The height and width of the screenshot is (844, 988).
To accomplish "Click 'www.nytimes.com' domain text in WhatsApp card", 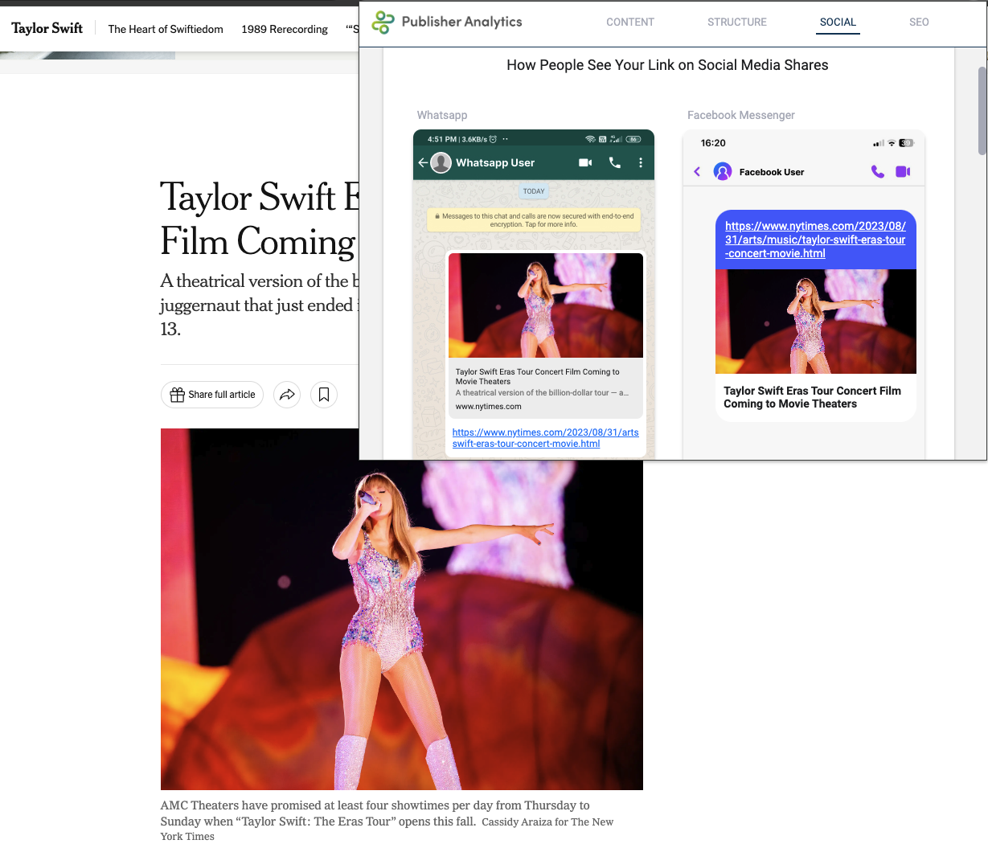I will [x=488, y=407].
